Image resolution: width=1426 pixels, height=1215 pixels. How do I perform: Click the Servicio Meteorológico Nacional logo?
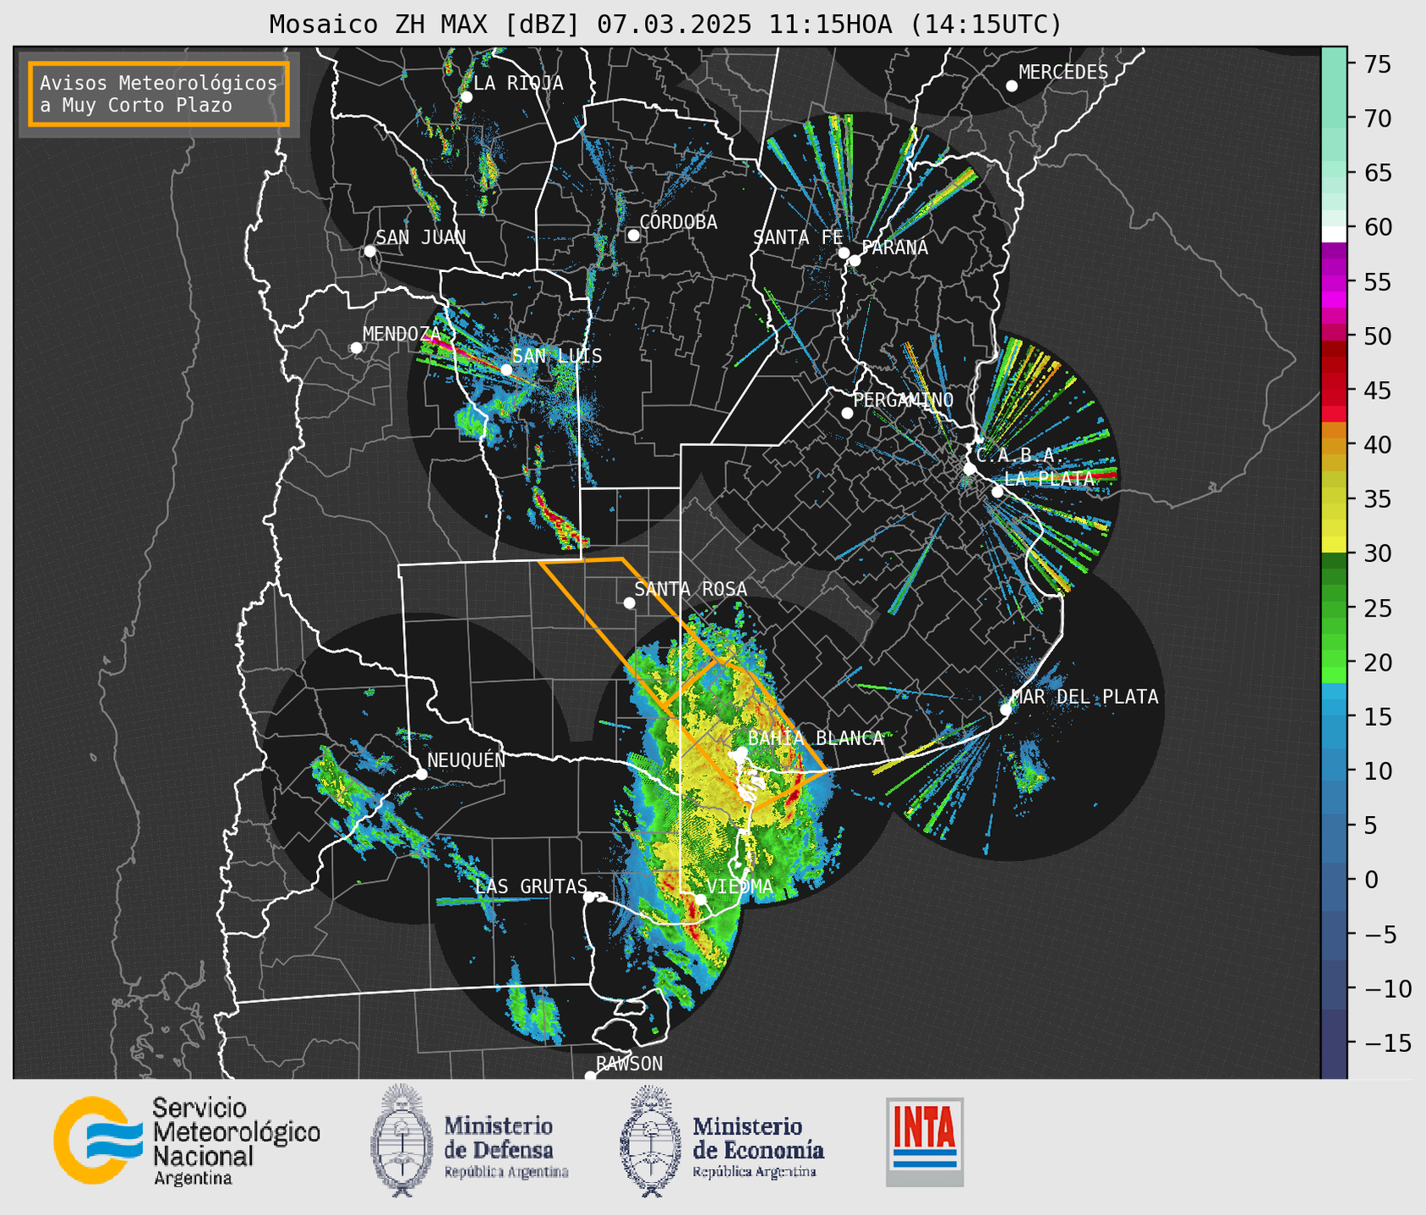point(187,1141)
